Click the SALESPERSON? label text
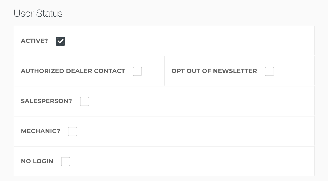Image resolution: width=328 pixels, height=181 pixels. pyautogui.click(x=46, y=101)
